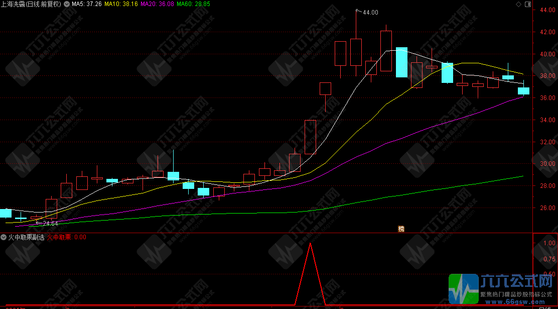The height and width of the screenshot is (309, 558).
Task: Toggle the side panel layout icon
Action: click(x=527, y=4)
